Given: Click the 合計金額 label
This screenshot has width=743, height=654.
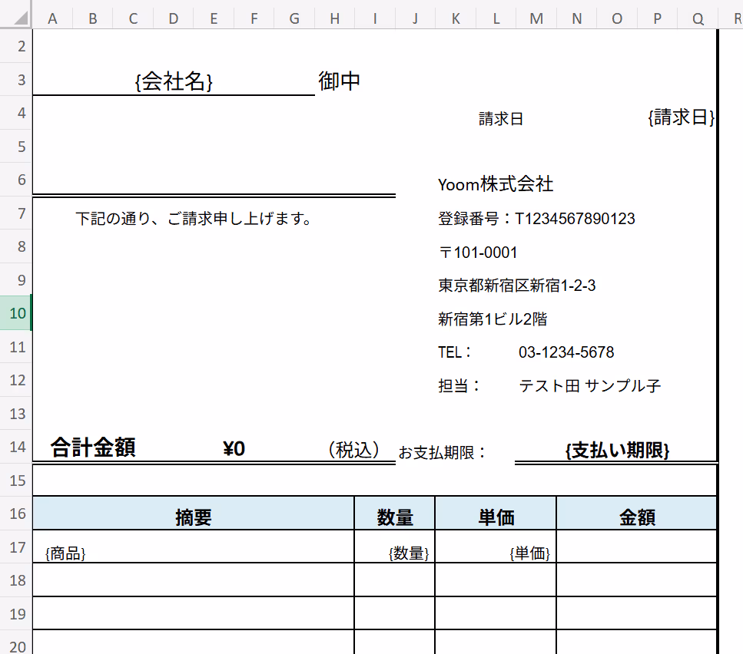Looking at the screenshot, I should click(x=93, y=448).
